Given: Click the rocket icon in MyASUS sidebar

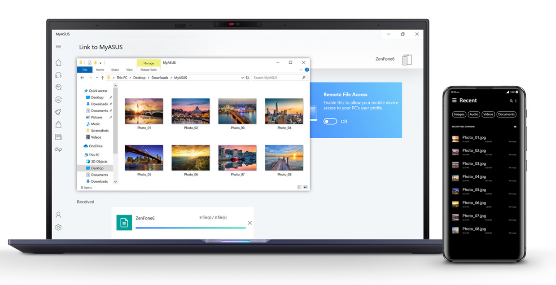Looking at the screenshot, I should click(x=58, y=112).
